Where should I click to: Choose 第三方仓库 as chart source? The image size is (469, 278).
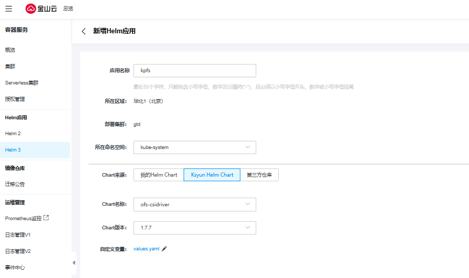click(259, 175)
